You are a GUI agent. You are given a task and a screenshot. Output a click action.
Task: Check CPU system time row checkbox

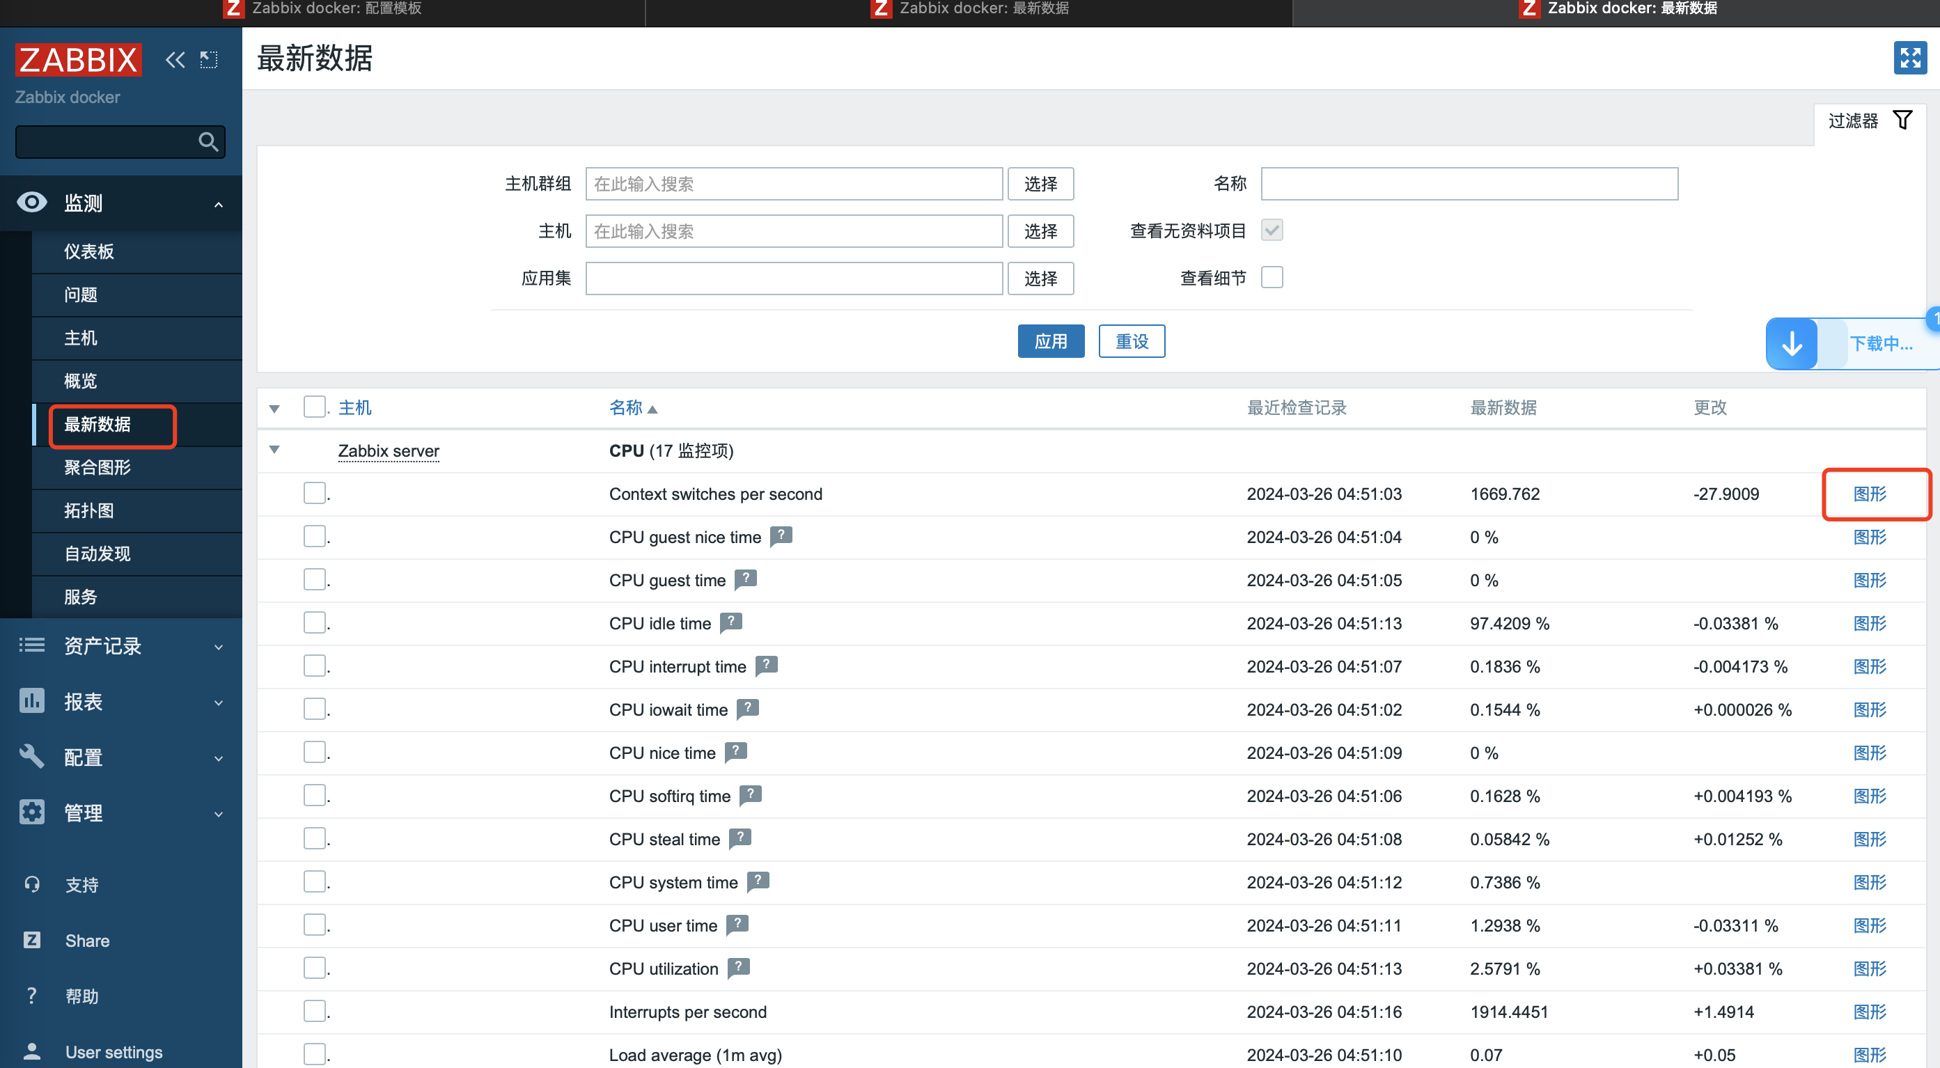315,882
